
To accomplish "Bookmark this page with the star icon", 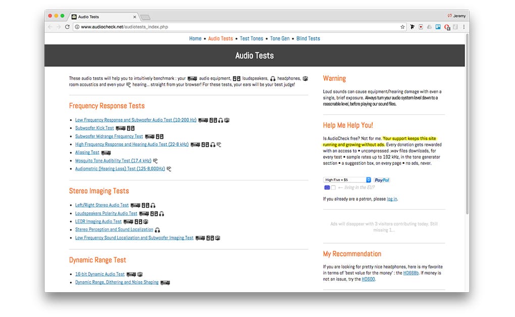I will pos(402,27).
